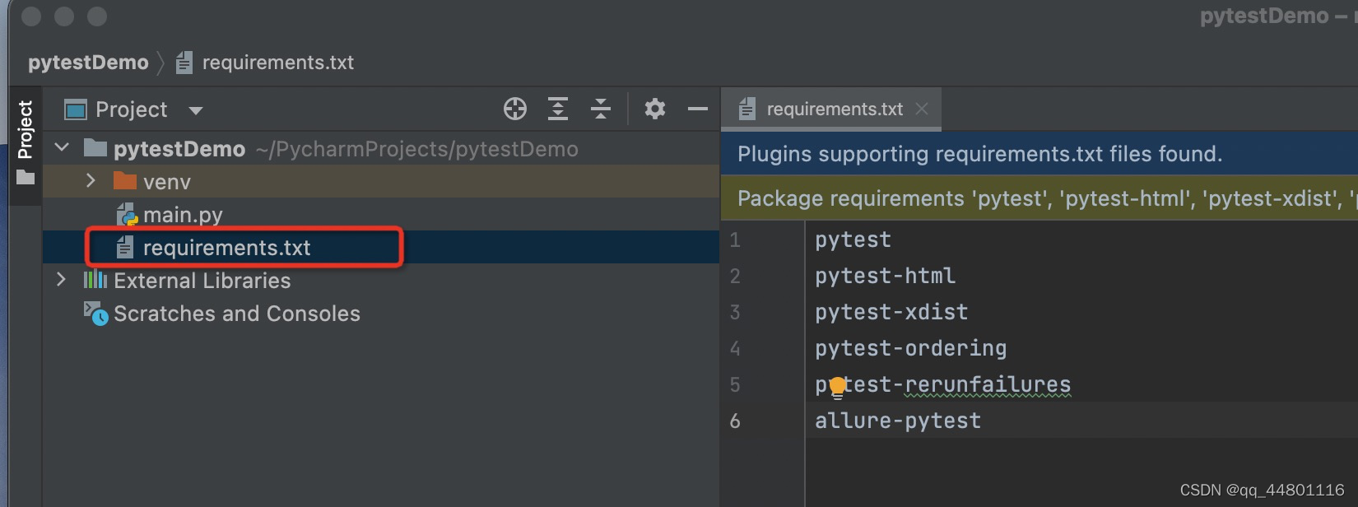Viewport: 1358px width, 507px height.
Task: Click requirements.txt in the breadcrumb bar
Action: coord(278,63)
